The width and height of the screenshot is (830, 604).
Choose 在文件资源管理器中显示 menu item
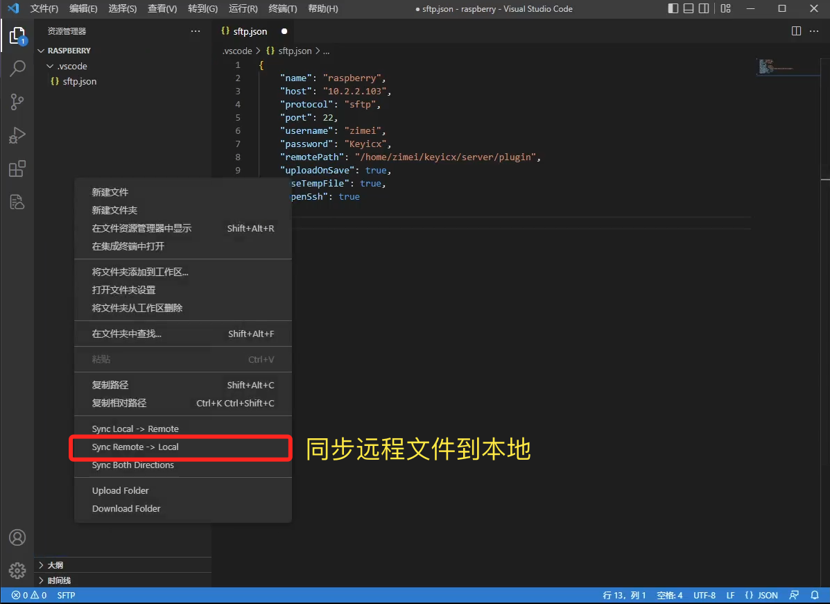[182, 228]
